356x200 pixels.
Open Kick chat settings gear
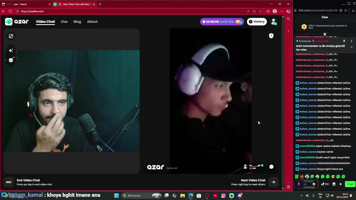(x=340, y=184)
